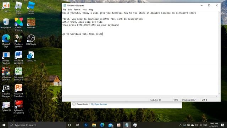Image resolution: width=227 pixels, height=128 pixels.
Task: Select the Microsoft Edge desktop icon
Action: (x=6, y=41)
